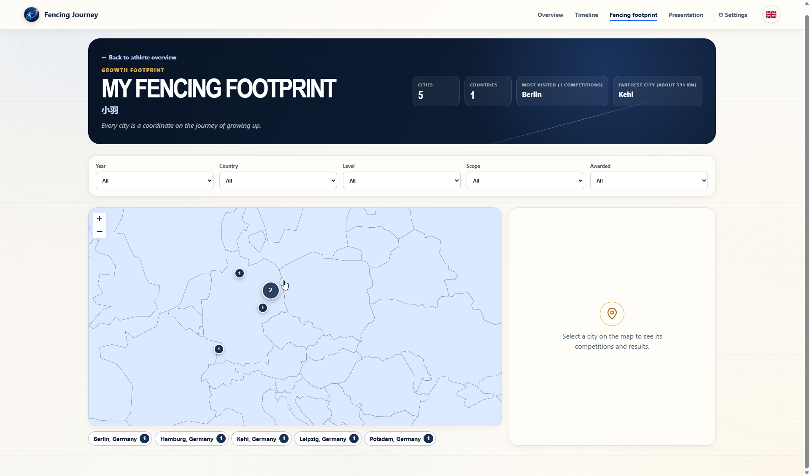Open the Year filter dropdown

(154, 180)
